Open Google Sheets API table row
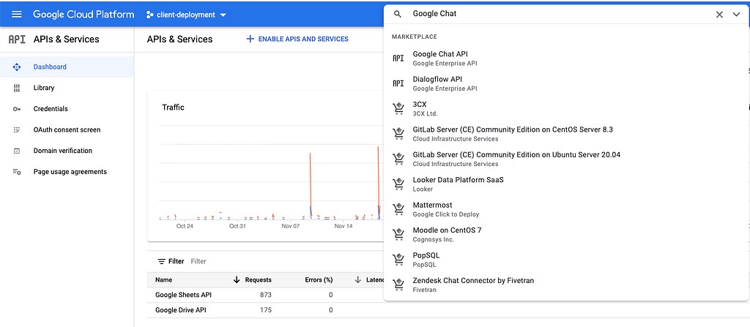 point(183,295)
